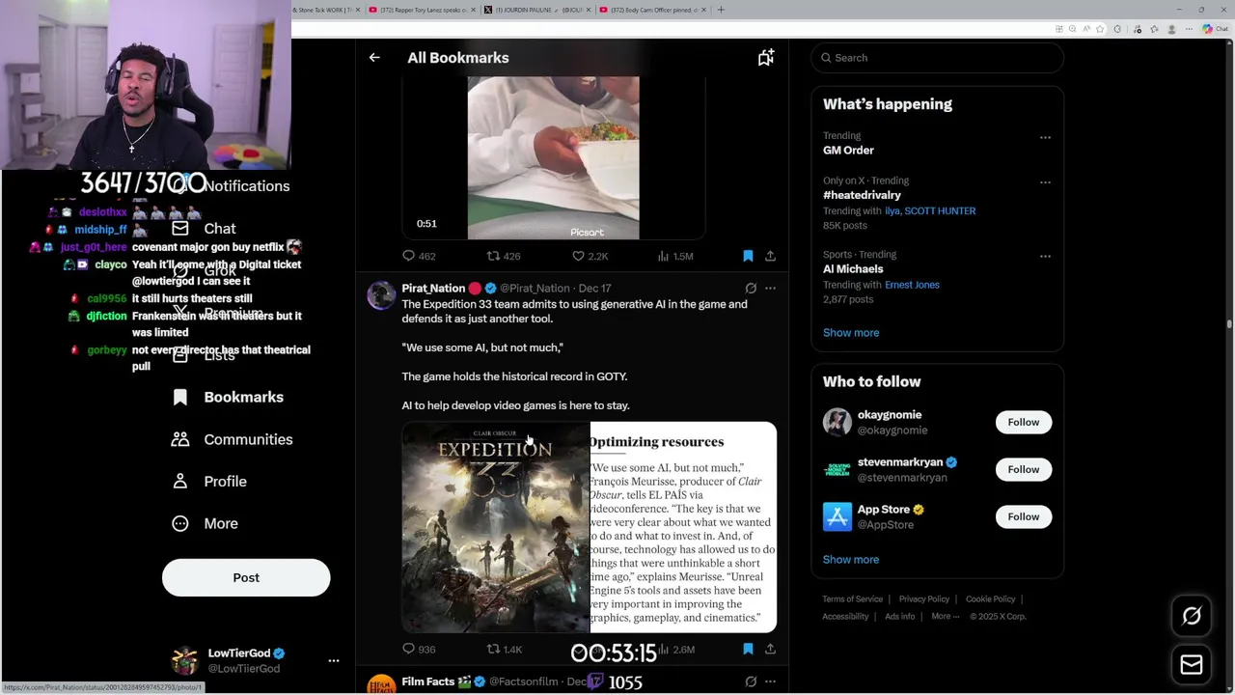
Task: Open more options for Al Michaels trend
Action: coord(1045,256)
